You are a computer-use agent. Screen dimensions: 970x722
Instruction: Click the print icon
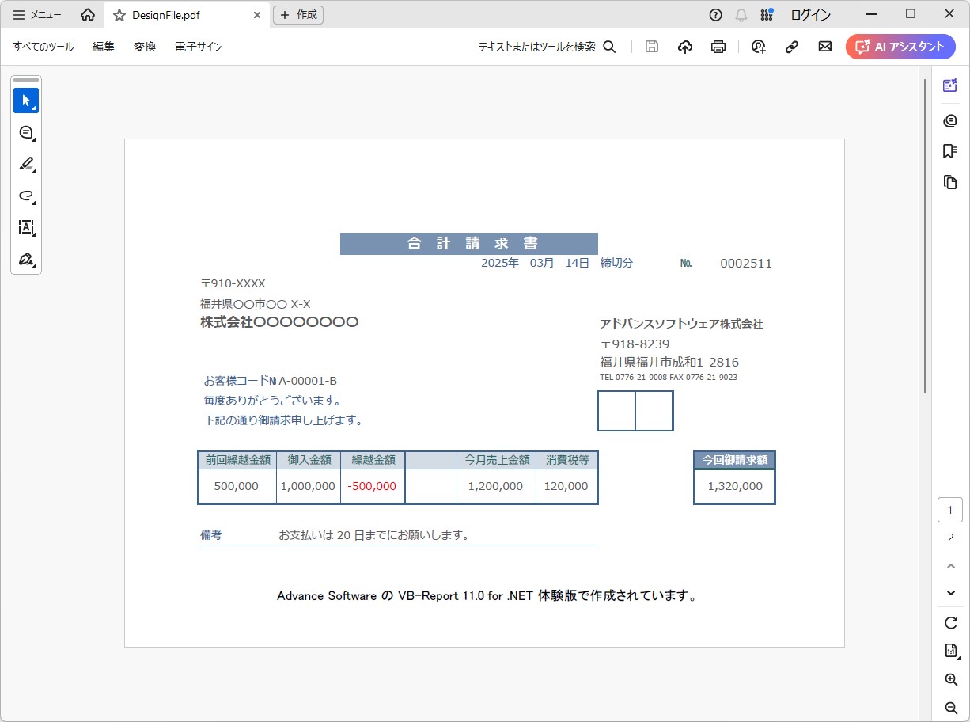pos(718,47)
